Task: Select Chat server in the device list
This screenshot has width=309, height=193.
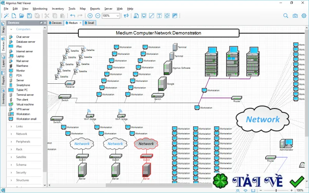Action: point(23,37)
